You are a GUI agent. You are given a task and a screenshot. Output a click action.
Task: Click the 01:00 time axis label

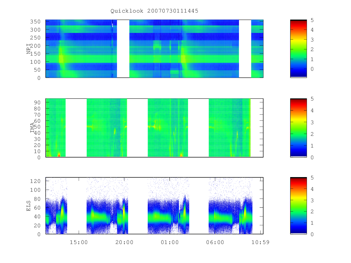pyautogui.click(x=170, y=242)
